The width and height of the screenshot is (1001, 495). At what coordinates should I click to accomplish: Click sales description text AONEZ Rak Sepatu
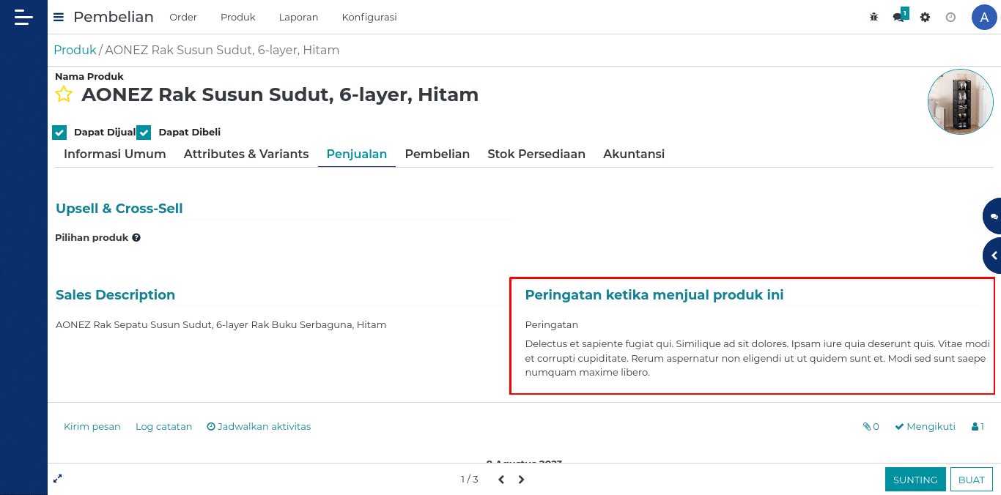point(221,324)
